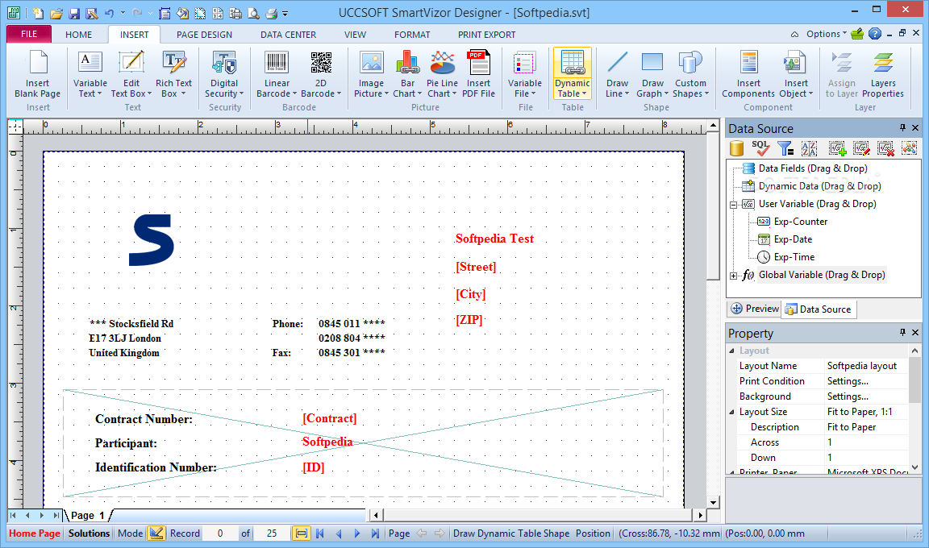Toggle the design Mode pencil button
Screen dimensions: 929x548
click(x=156, y=533)
